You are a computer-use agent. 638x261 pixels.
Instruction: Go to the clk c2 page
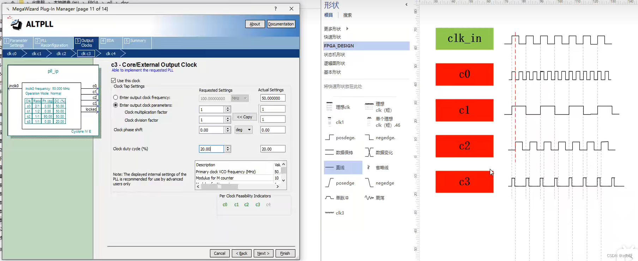61,54
